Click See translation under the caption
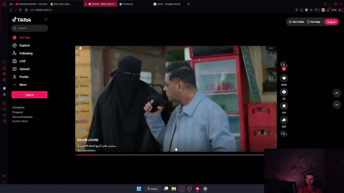 click(x=86, y=150)
